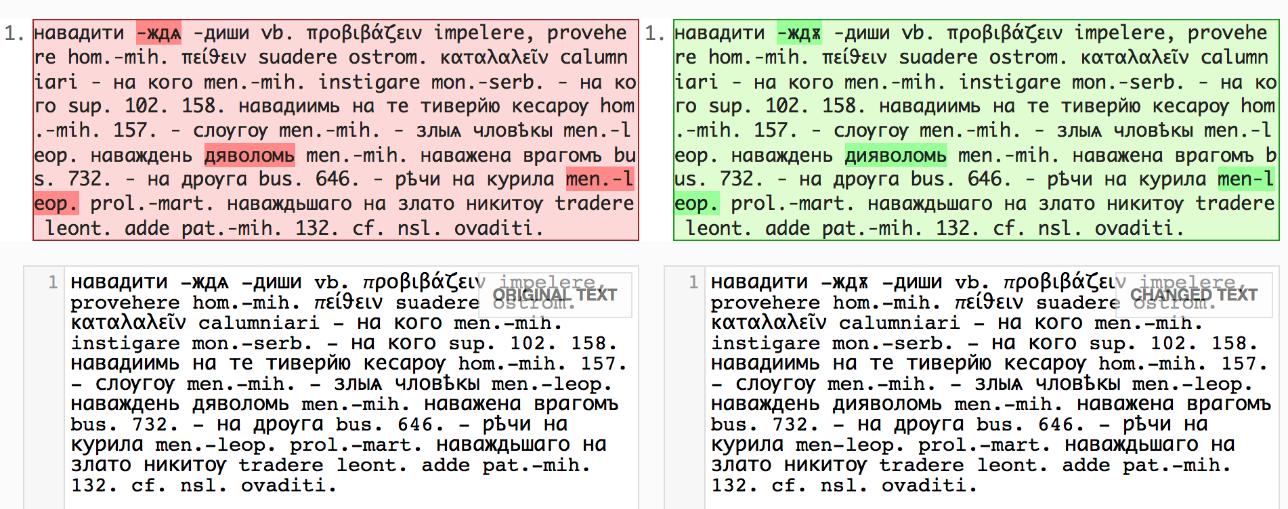Click the red highlighted "дяволомь" in left diff
The height and width of the screenshot is (509, 1288).
click(x=249, y=156)
